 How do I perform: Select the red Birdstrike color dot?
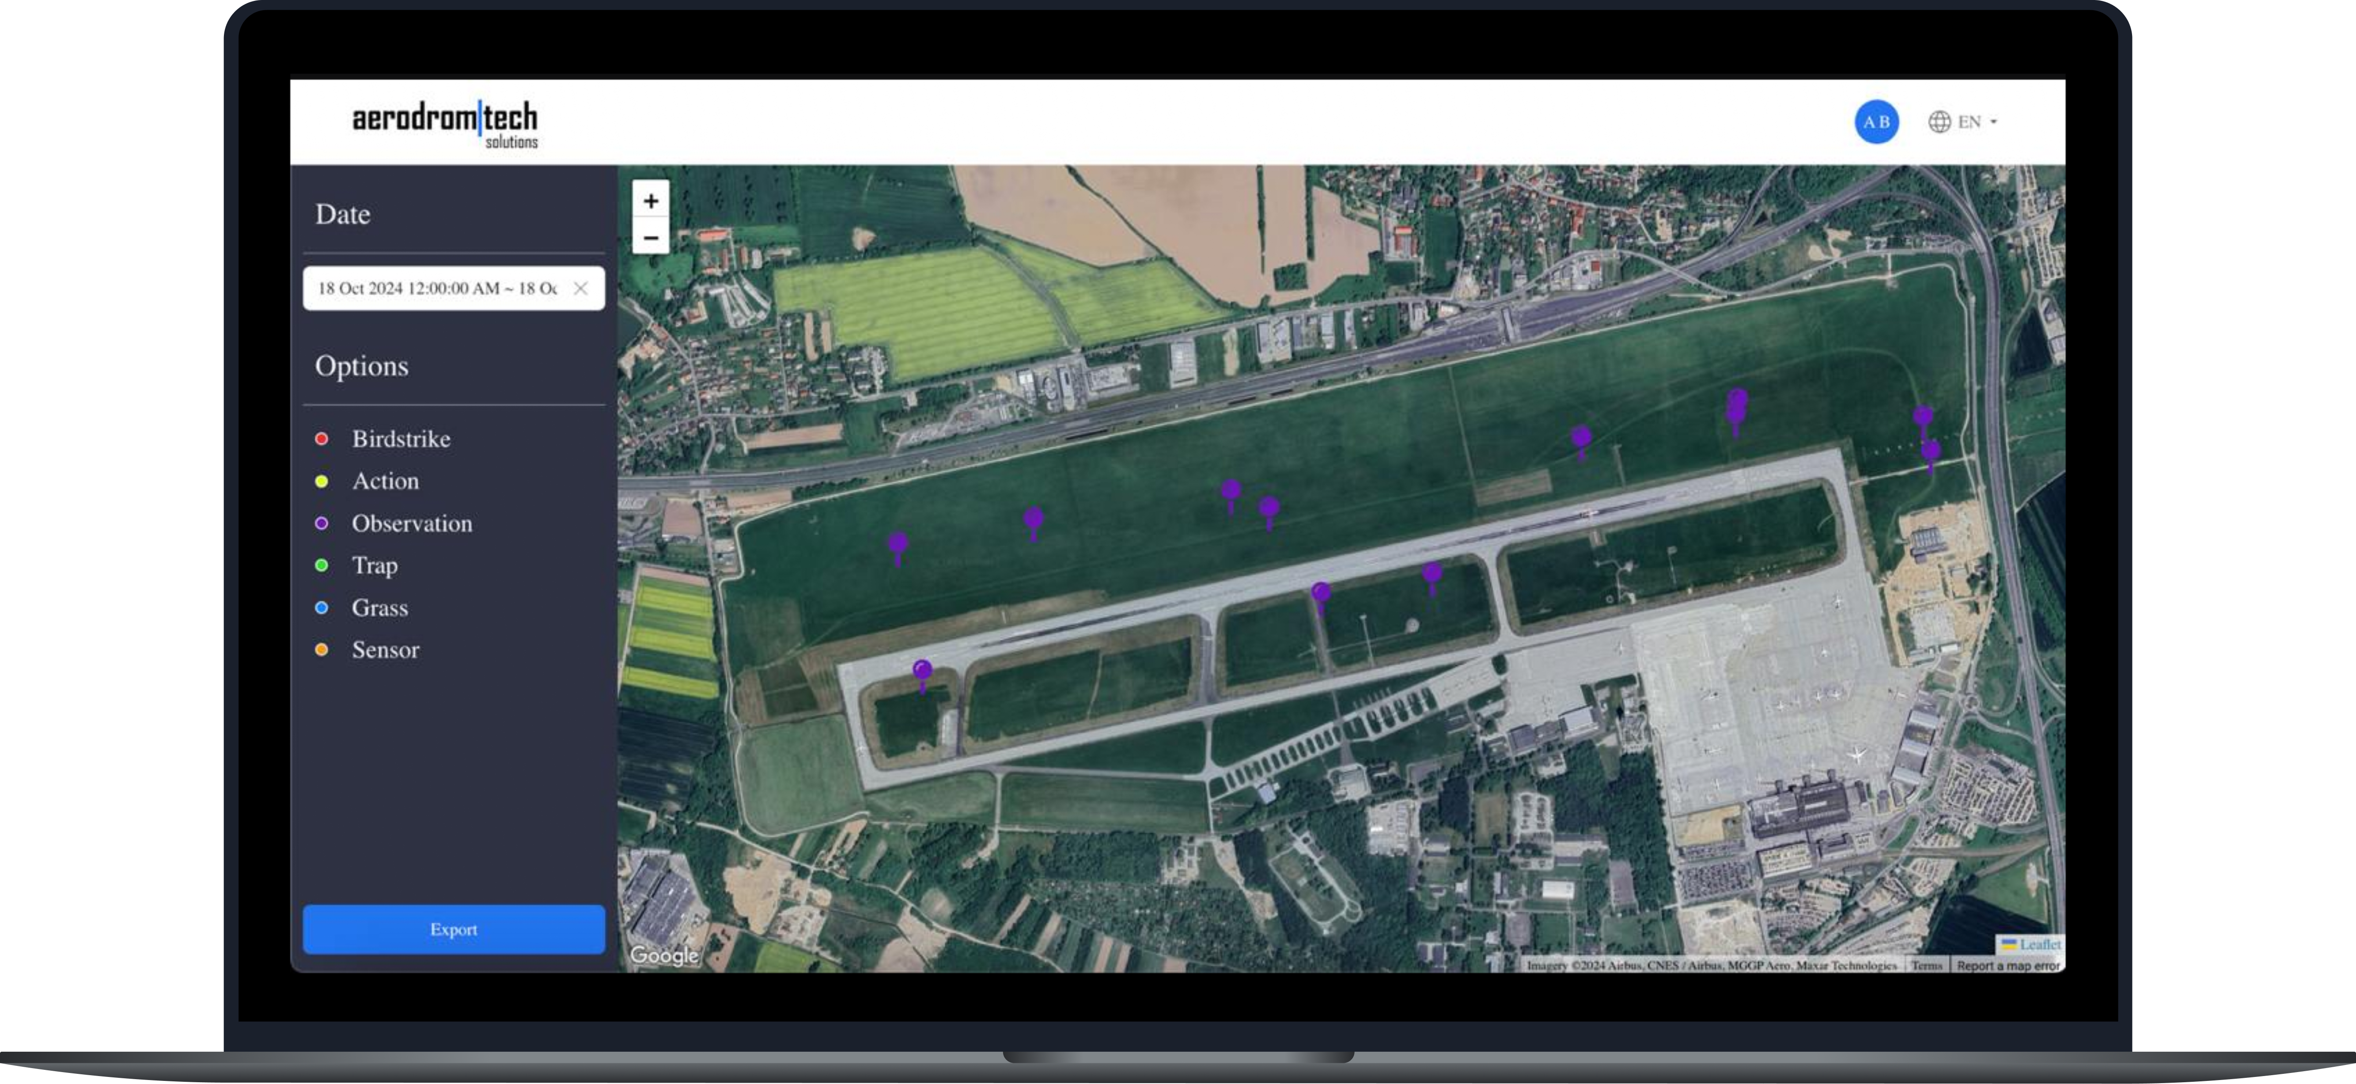321,439
